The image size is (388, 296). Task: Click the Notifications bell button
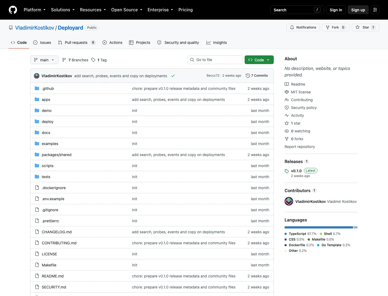pos(303,27)
